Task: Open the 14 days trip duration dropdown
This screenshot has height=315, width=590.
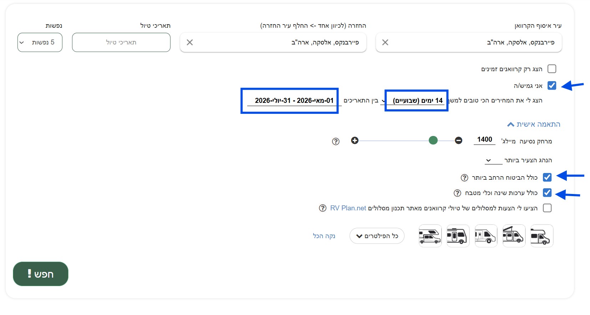Action: point(416,101)
